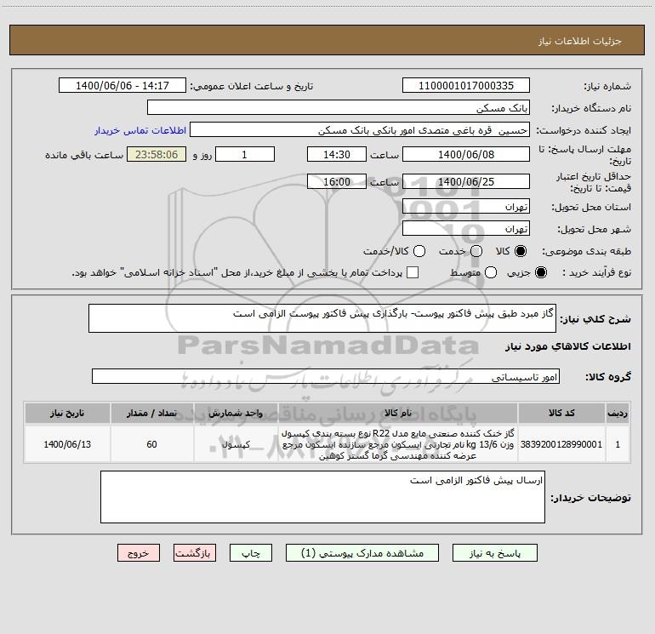
Task: Click the واحد شمارش column header
Action: point(236,413)
